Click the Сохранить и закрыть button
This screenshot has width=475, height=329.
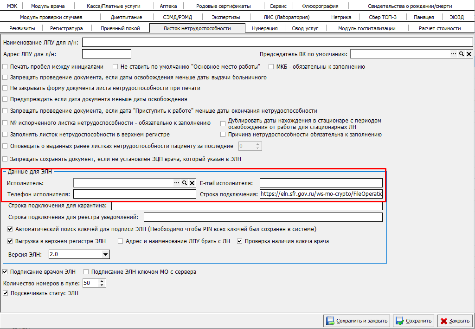point(357,321)
